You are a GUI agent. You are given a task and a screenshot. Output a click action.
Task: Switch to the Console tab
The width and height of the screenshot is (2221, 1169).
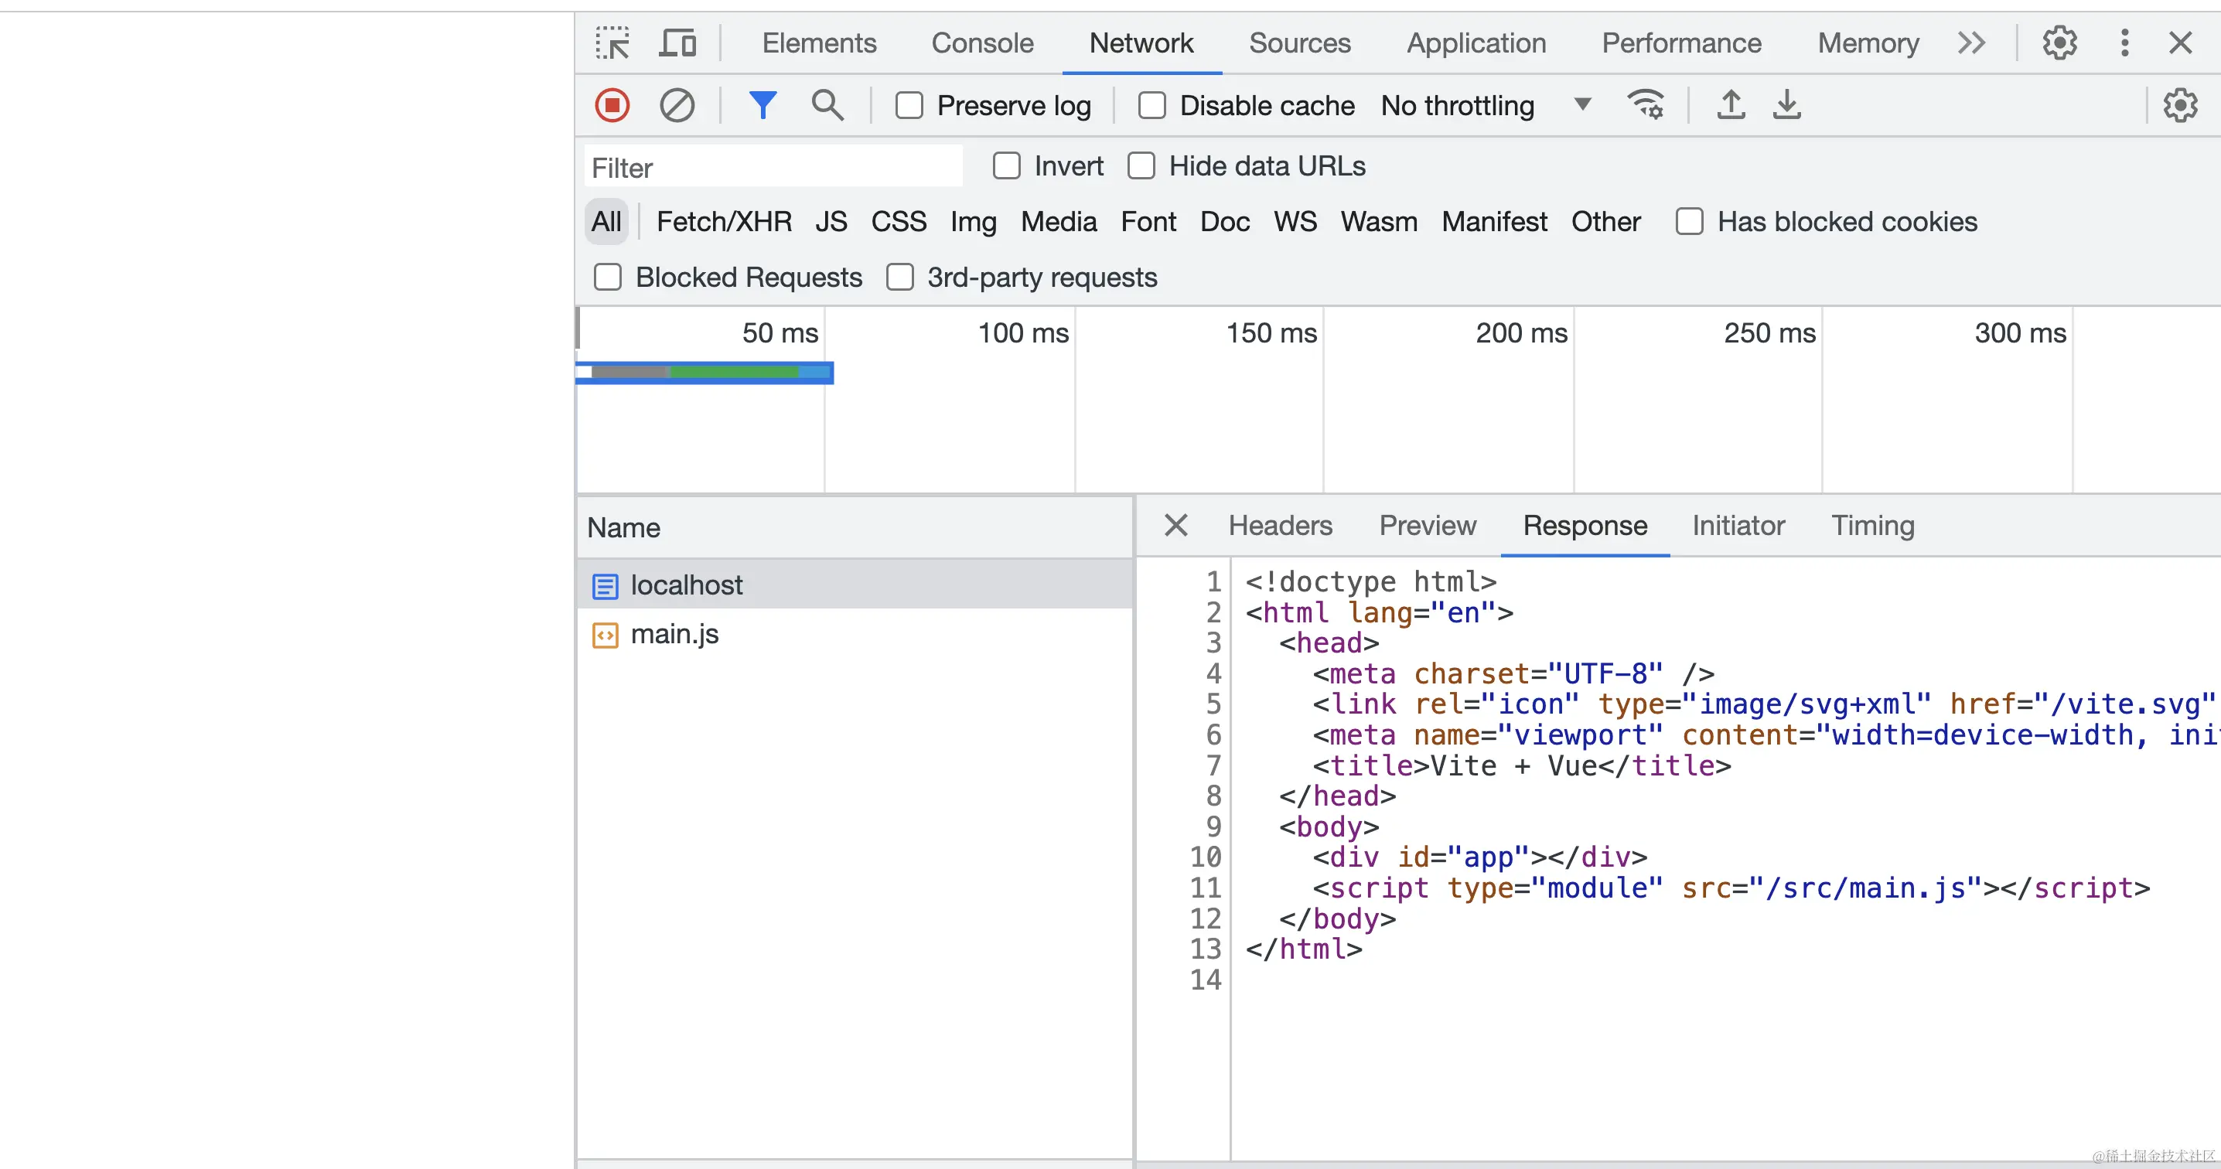(982, 43)
